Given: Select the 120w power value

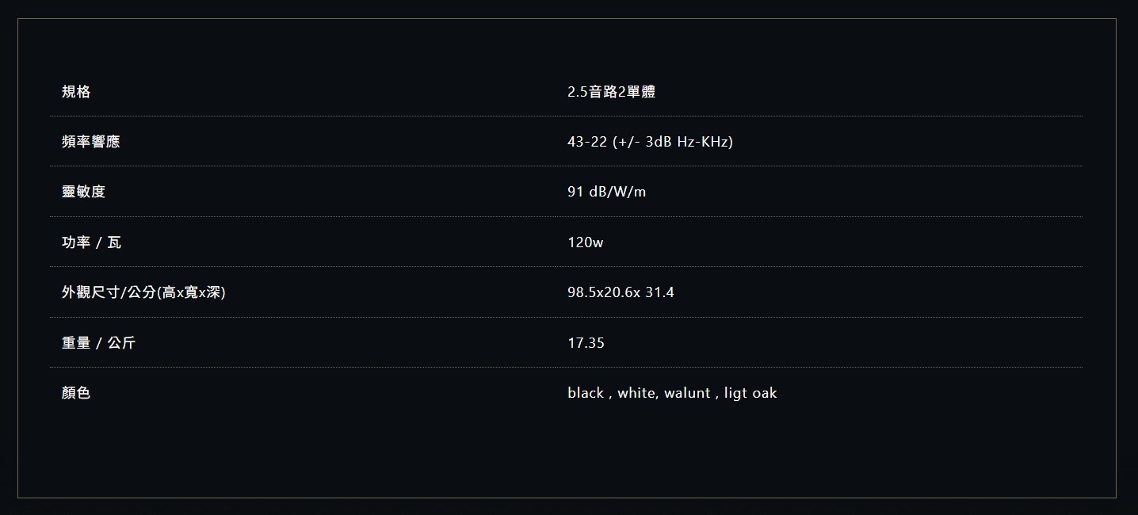Looking at the screenshot, I should pos(585,242).
